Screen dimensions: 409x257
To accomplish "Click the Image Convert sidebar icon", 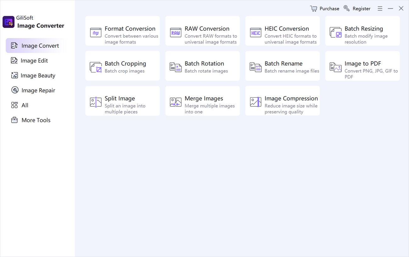I will [14, 46].
